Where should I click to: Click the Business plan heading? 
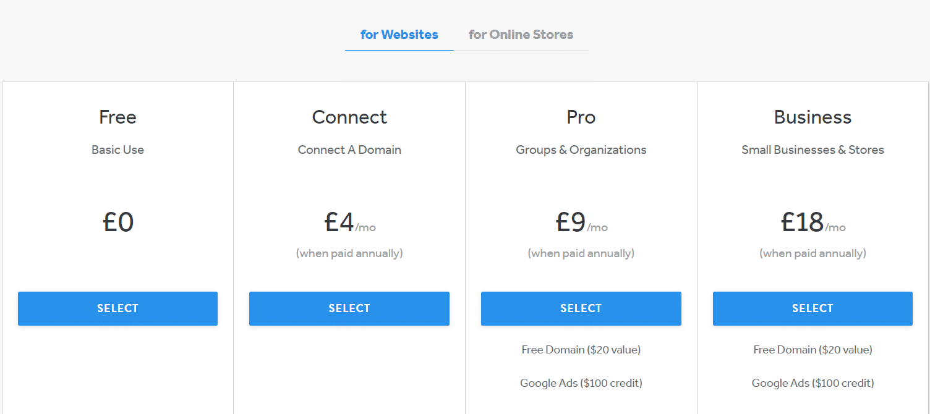pos(813,117)
